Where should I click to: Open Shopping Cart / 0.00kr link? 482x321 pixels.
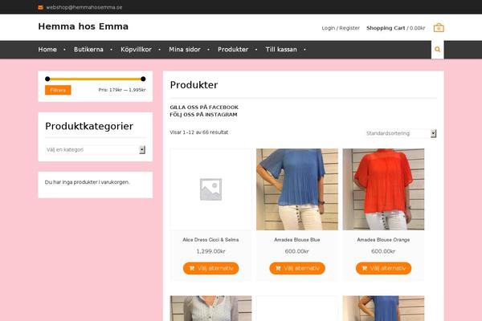coord(395,28)
